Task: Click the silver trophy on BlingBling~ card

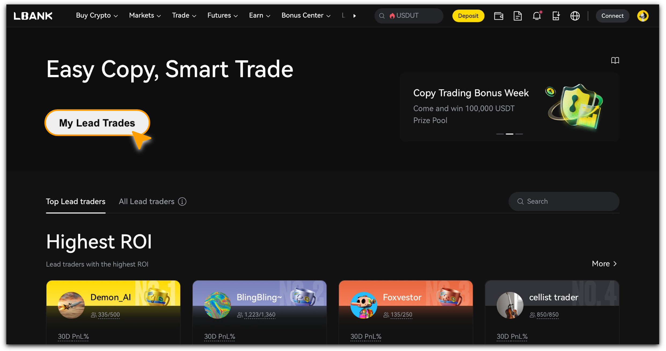Action: [x=303, y=296]
